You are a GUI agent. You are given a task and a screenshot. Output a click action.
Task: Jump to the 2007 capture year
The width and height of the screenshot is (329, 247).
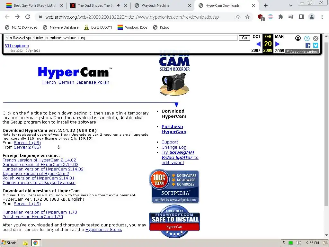[256, 50]
